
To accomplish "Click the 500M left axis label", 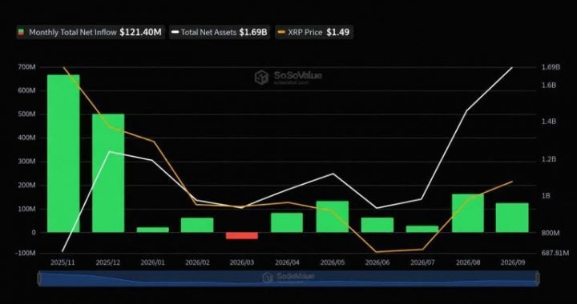I will coord(26,114).
